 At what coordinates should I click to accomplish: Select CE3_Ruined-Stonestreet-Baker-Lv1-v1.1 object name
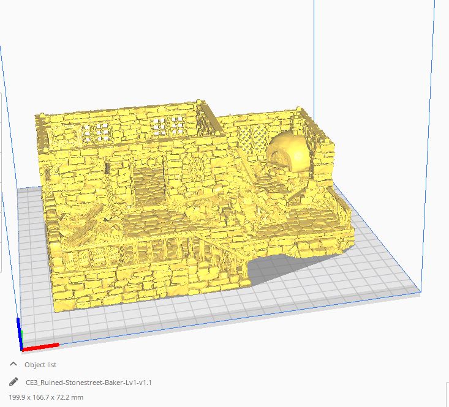(x=88, y=383)
